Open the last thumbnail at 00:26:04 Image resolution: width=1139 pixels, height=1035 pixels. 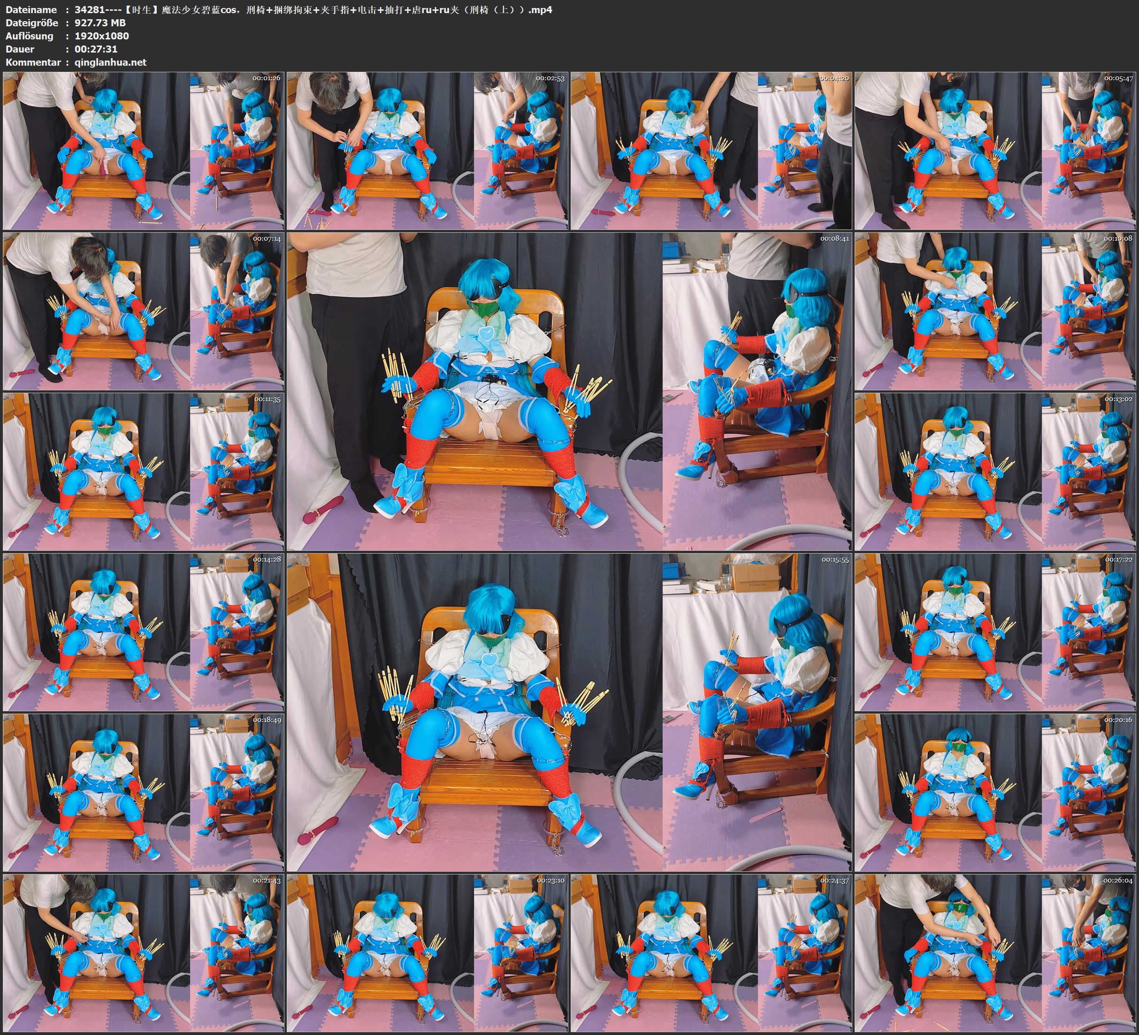click(994, 952)
